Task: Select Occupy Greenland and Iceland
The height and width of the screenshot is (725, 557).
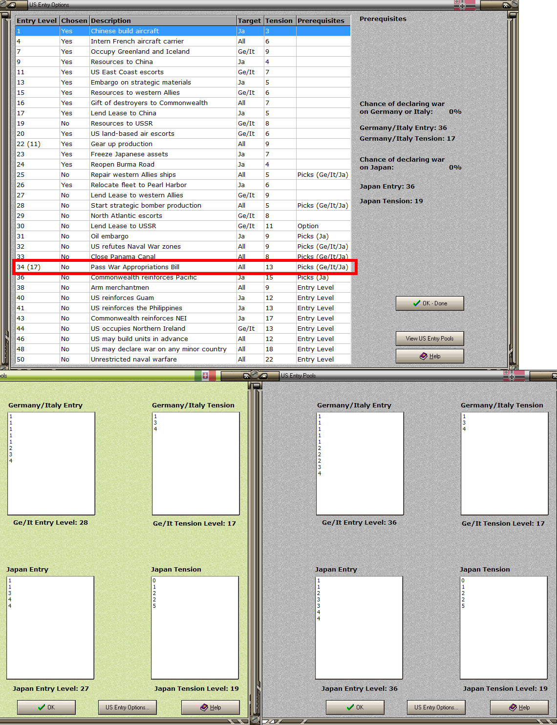Action: [x=183, y=51]
